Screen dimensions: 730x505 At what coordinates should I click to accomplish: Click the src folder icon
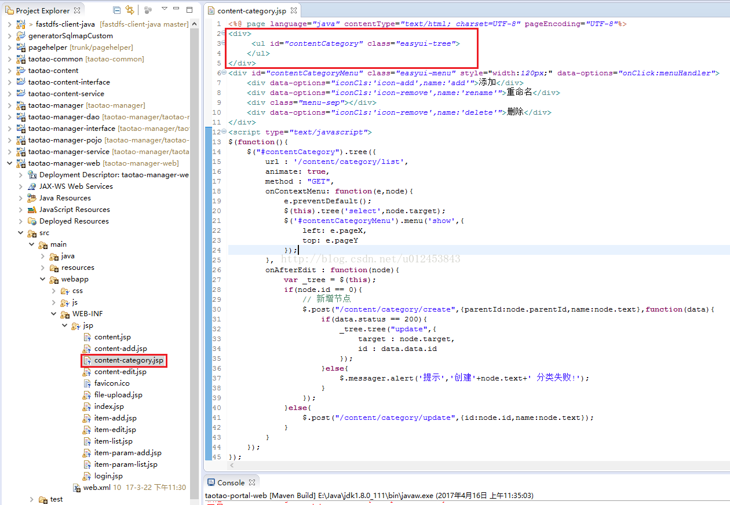pos(33,232)
